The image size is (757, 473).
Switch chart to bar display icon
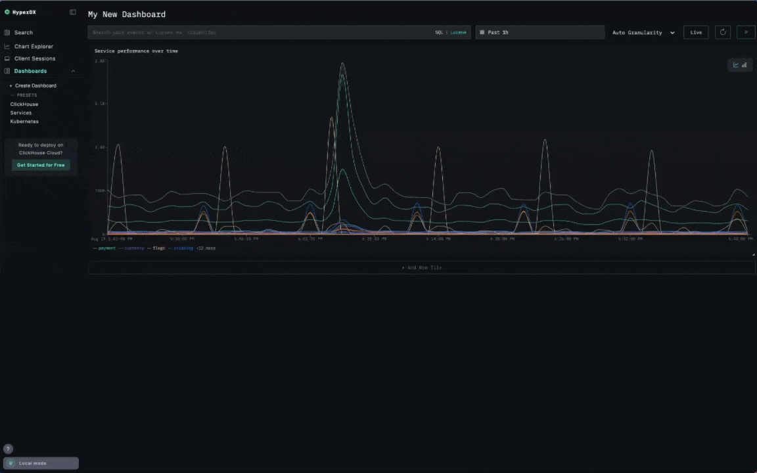pyautogui.click(x=745, y=65)
